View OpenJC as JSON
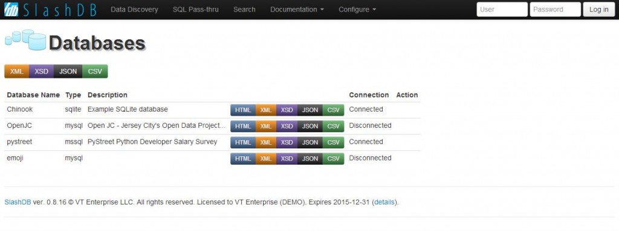The width and height of the screenshot is (619, 231). 310,126
